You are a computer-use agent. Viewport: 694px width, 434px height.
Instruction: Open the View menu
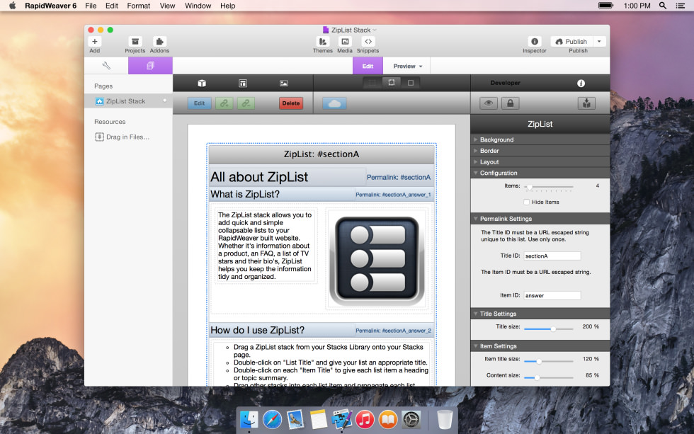click(167, 6)
